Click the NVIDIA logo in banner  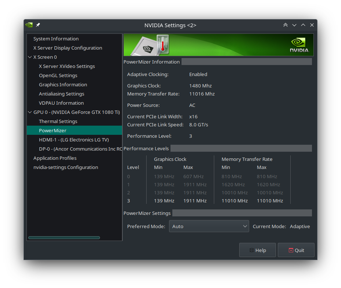tap(299, 45)
